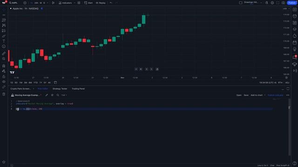Open the Crypto Pairs Screener tab

point(20,89)
